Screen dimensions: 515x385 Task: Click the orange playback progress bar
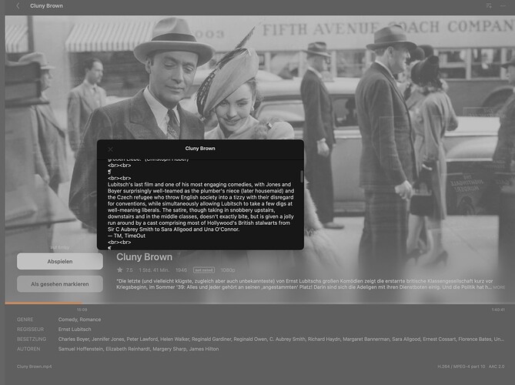[43, 303]
